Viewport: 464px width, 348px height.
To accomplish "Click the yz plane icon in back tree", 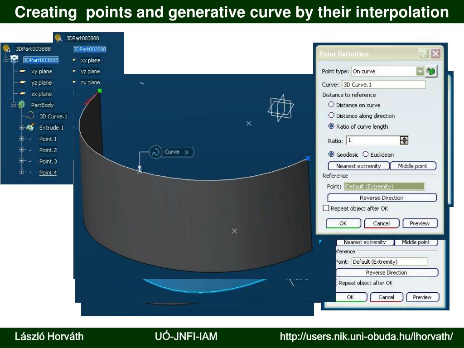I will [x=74, y=71].
